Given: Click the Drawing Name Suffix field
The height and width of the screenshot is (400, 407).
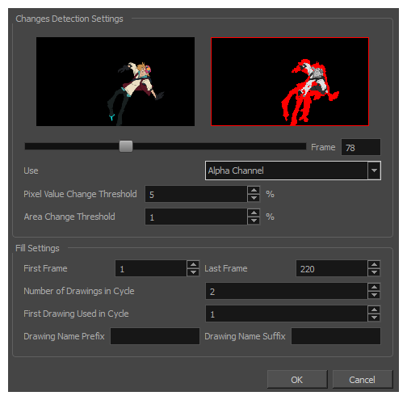Looking at the screenshot, I should pyautogui.click(x=336, y=336).
